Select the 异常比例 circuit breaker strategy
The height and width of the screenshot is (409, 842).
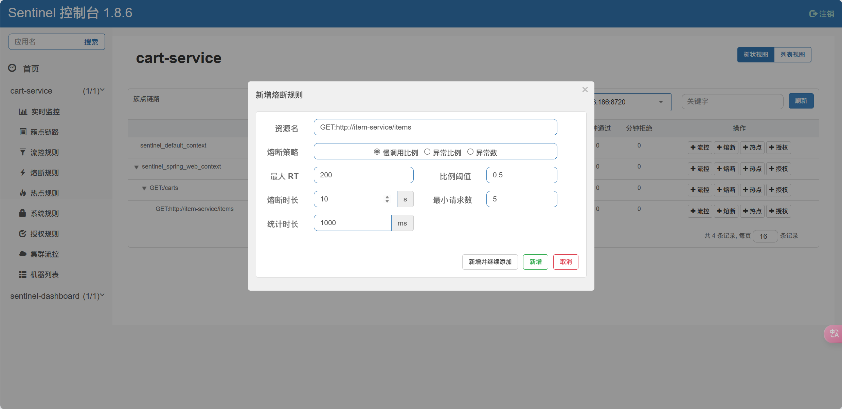[x=427, y=152]
